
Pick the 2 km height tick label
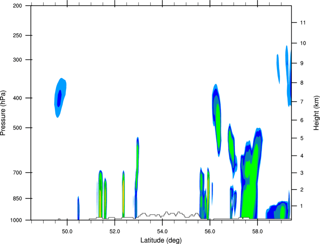tap(302, 190)
